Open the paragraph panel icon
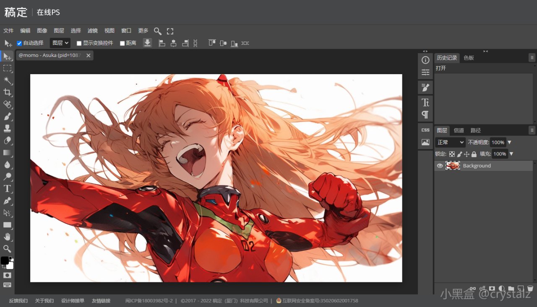The height and width of the screenshot is (307, 537). (x=425, y=114)
